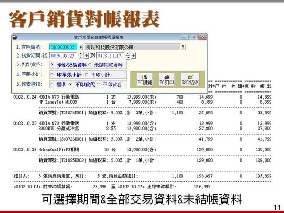Image resolution: width=284 pixels, height=213 pixels.
Task: Click the F6列印 print button
Action: click(x=167, y=79)
